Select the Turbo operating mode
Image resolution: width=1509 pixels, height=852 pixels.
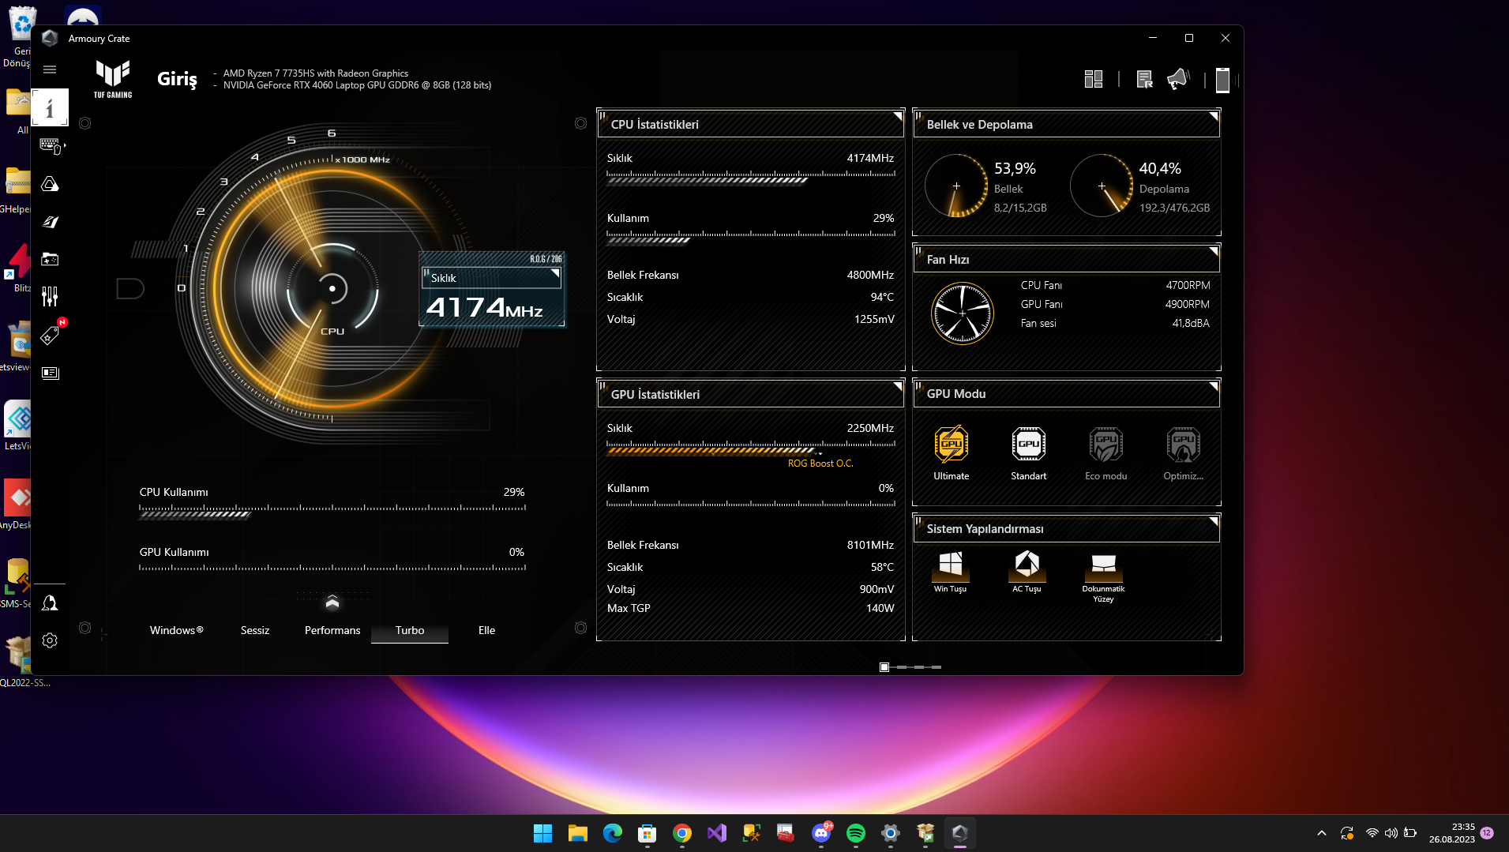click(x=410, y=630)
